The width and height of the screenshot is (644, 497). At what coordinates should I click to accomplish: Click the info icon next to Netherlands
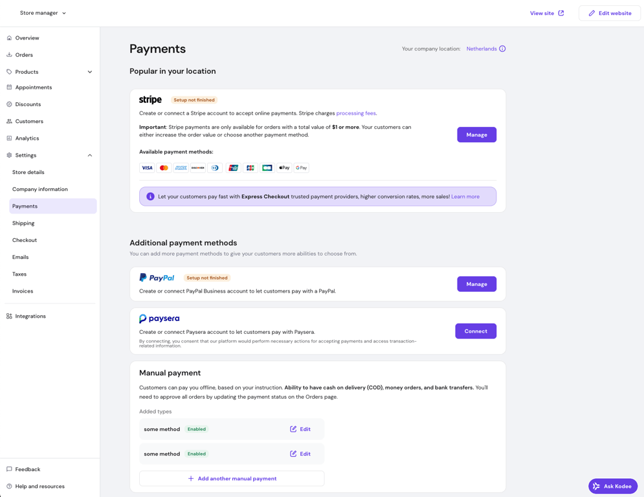click(x=504, y=49)
